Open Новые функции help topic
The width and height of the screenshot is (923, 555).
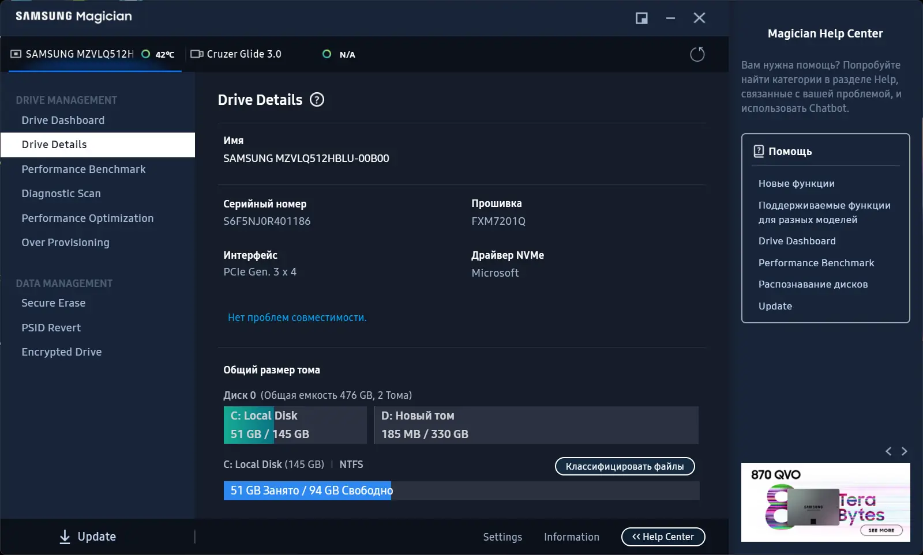point(797,183)
